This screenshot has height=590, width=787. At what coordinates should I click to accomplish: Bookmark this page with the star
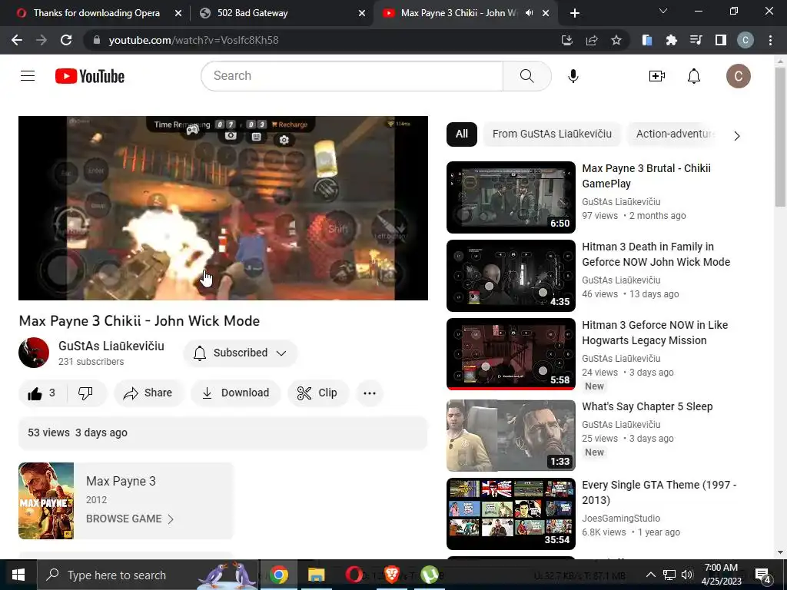616,40
